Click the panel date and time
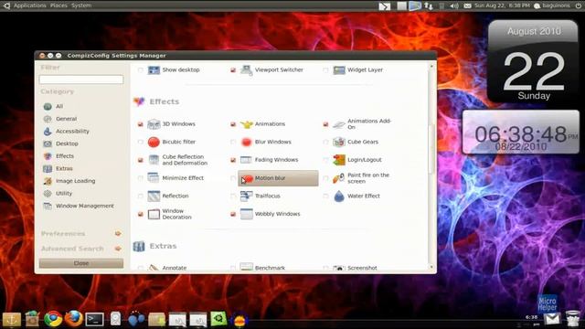The height and width of the screenshot is (329, 585). (x=502, y=5)
